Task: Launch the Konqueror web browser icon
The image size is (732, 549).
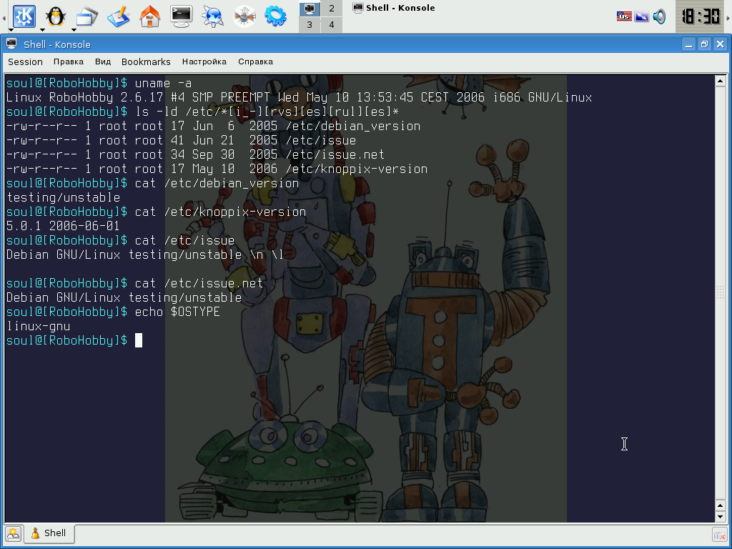Action: pyautogui.click(x=213, y=16)
